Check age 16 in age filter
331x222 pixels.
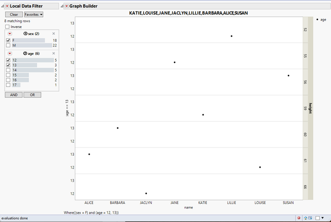pyautogui.click(x=8, y=80)
